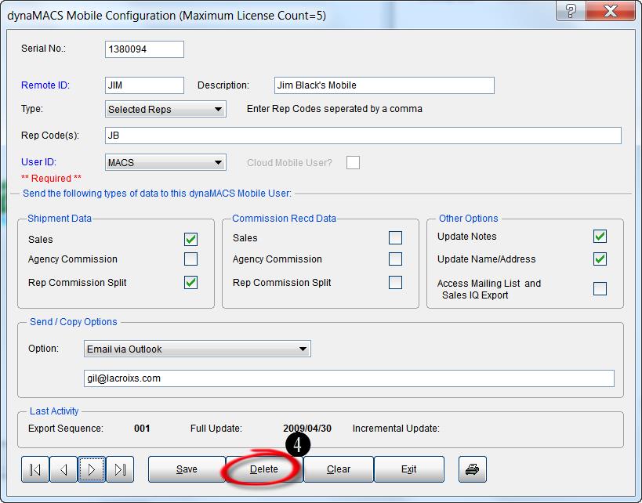Save the mobile configuration
Image resolution: width=642 pixels, height=503 pixels.
coord(187,469)
